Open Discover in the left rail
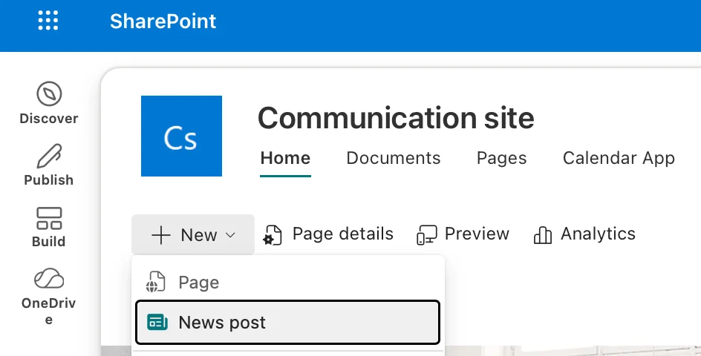This screenshot has height=356, width=701. coord(49,103)
